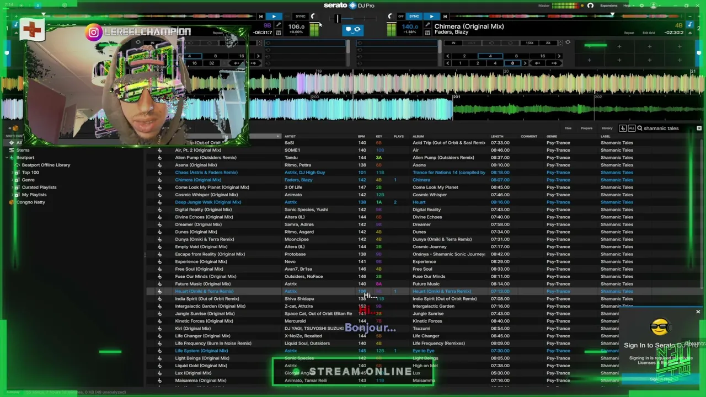Image resolution: width=706 pixels, height=397 pixels.
Task: Select the track Dunes (Original Mix)
Action: [196, 232]
